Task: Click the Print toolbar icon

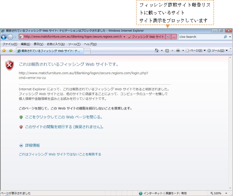Action: (178, 51)
